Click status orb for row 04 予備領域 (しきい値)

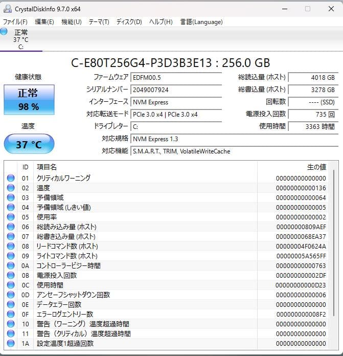point(11,207)
